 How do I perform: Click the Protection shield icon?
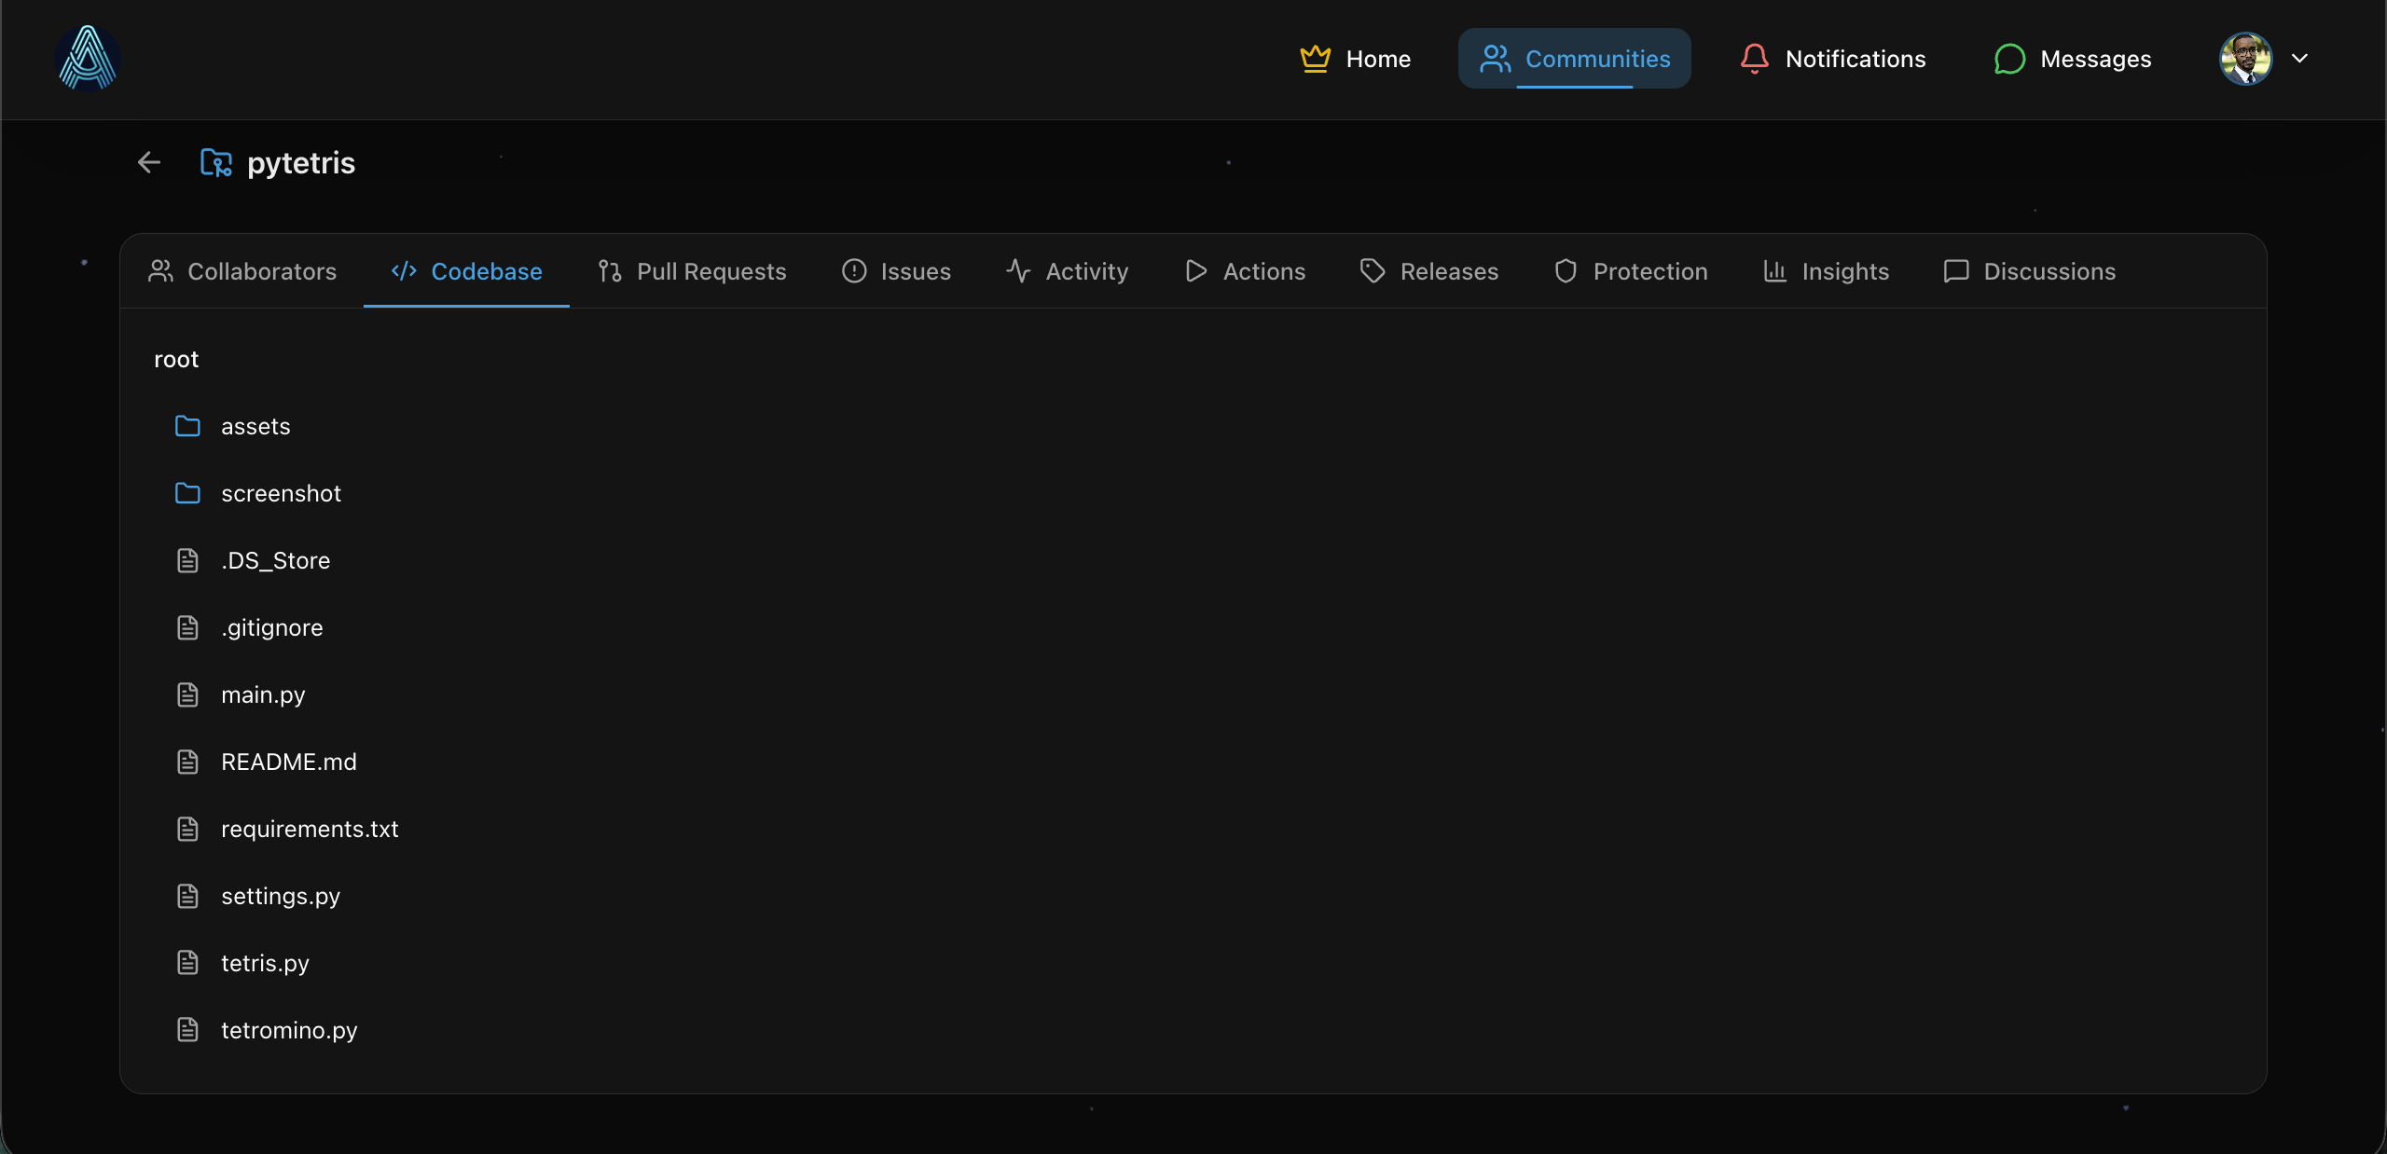[x=1566, y=271]
